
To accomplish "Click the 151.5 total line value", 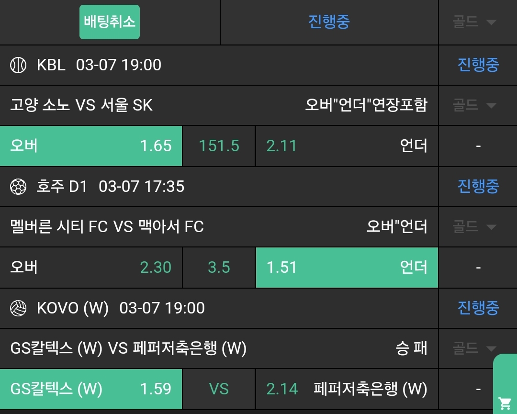I will [x=219, y=146].
